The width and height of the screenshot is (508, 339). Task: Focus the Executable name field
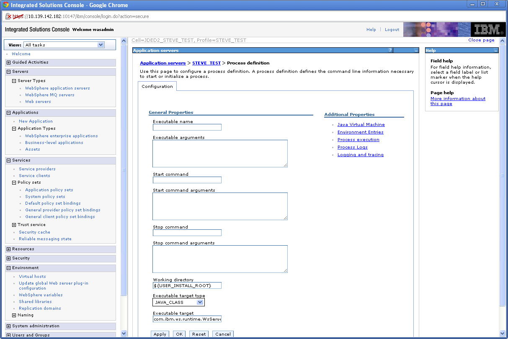(x=187, y=127)
